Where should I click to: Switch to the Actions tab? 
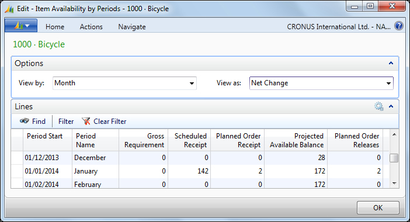[x=91, y=27]
